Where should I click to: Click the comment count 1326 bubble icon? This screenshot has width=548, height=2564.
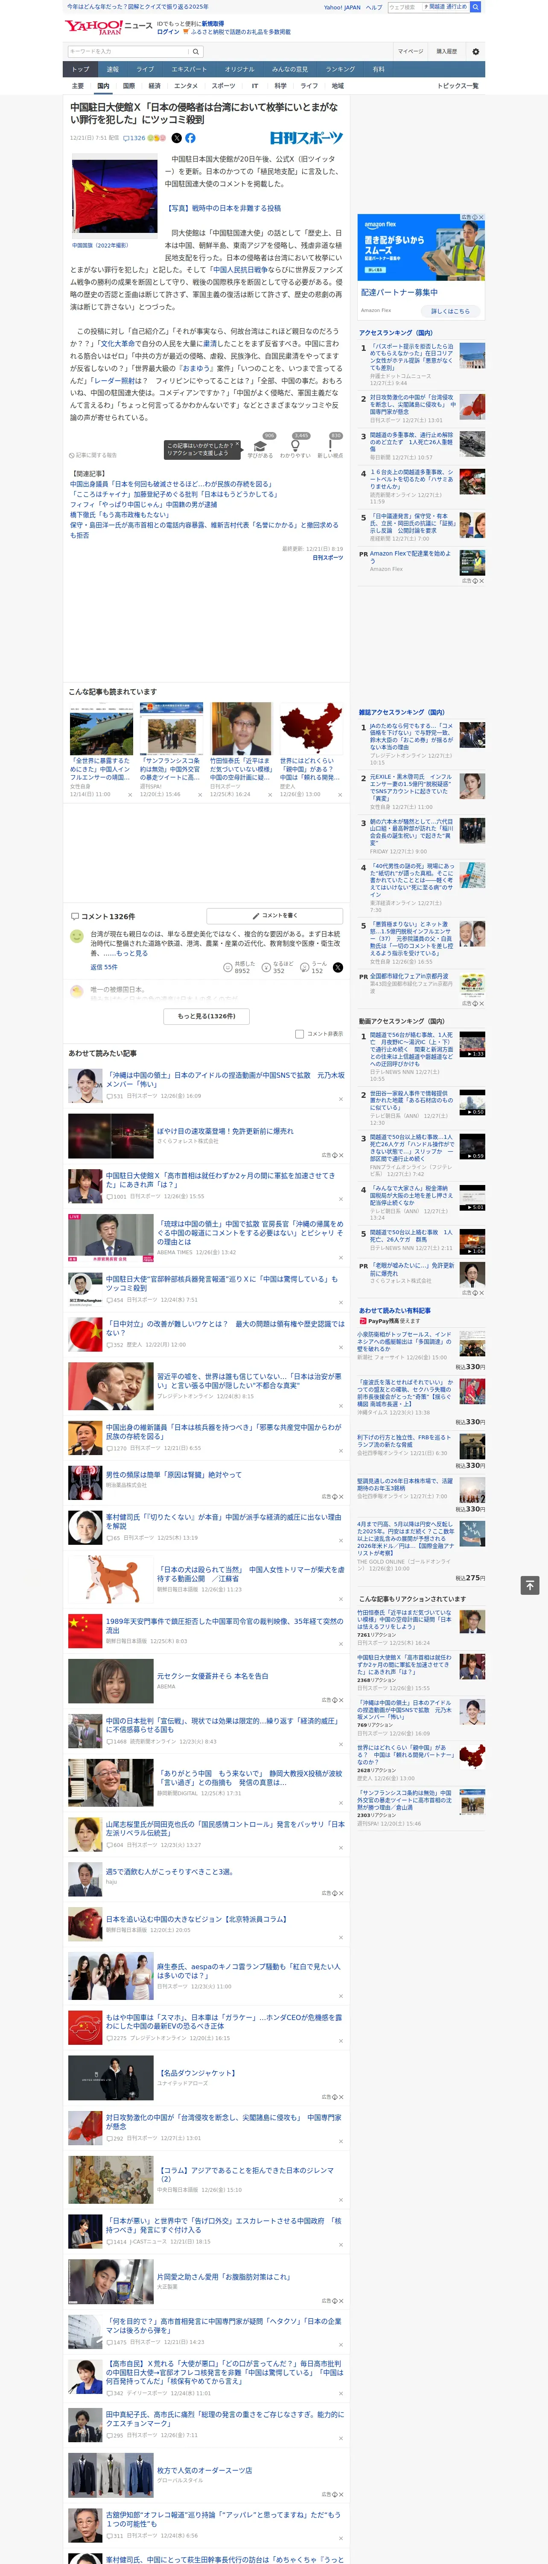coord(134,138)
